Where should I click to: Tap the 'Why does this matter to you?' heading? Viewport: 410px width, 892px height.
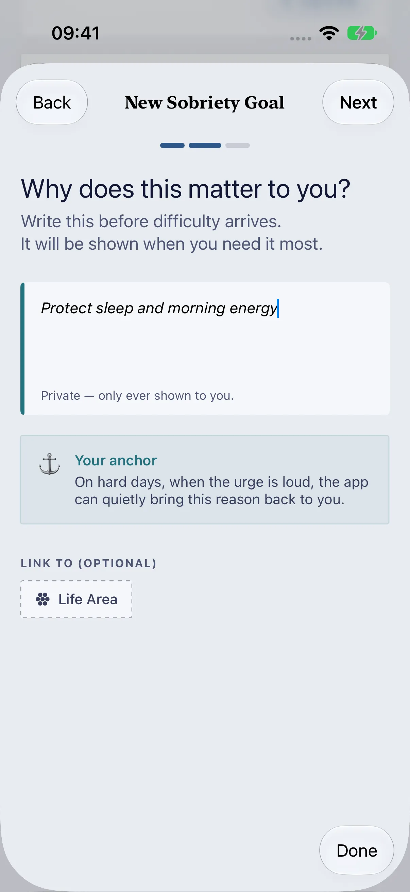(x=186, y=189)
